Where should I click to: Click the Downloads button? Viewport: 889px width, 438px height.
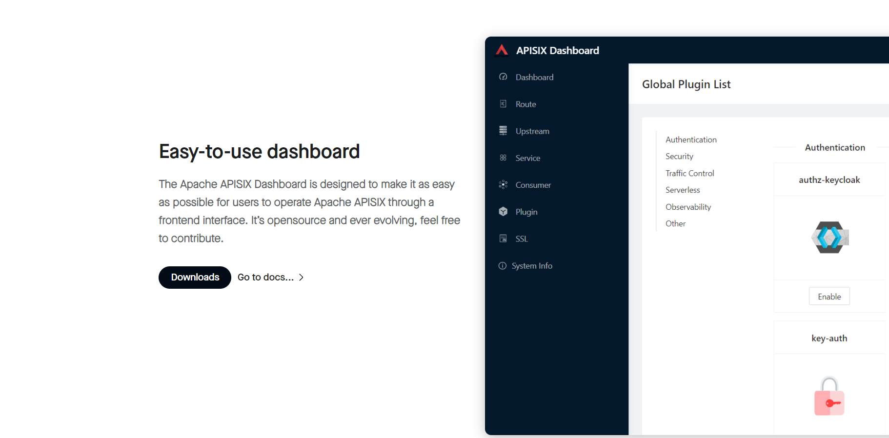pos(195,277)
